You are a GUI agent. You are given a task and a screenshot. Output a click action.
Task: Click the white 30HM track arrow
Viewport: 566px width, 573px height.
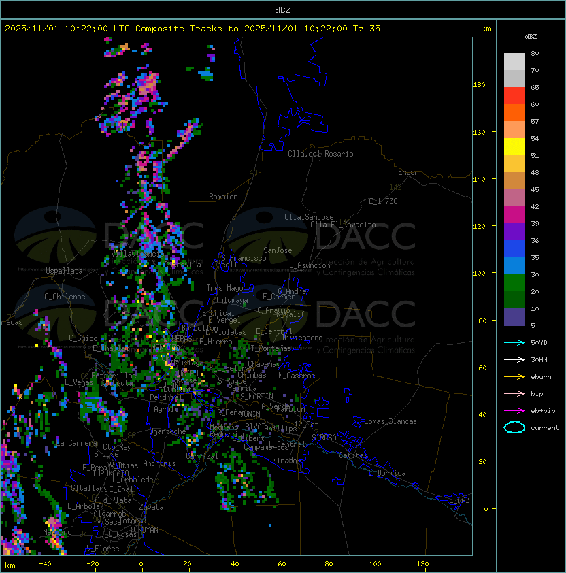click(x=514, y=359)
